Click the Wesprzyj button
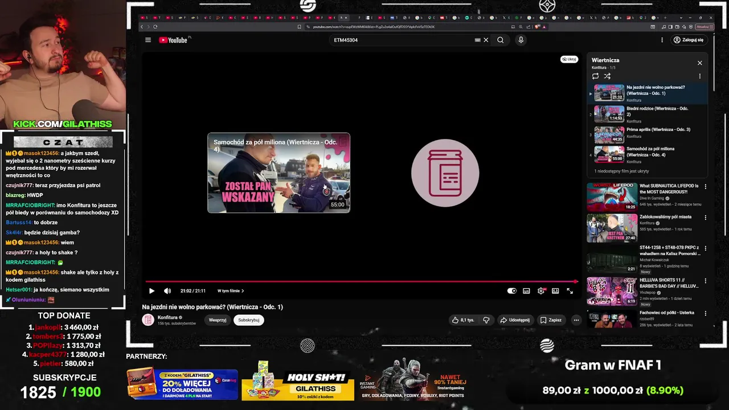The image size is (729, 410). (218, 320)
